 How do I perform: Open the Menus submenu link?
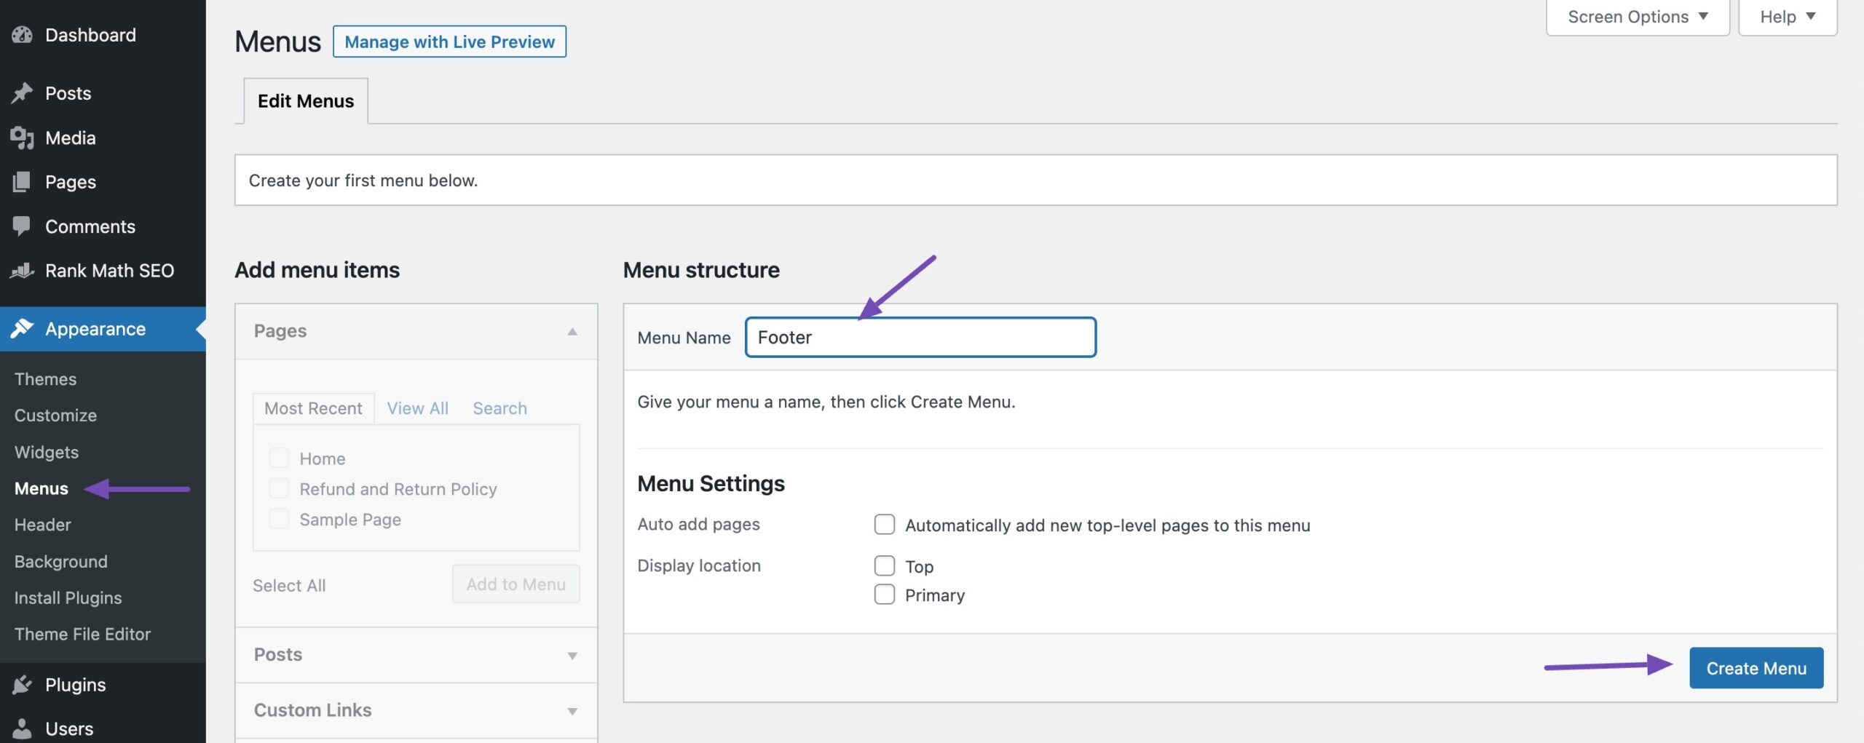[x=42, y=488]
